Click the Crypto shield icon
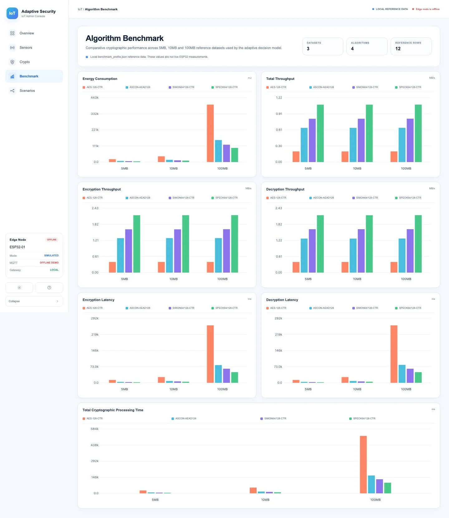 point(12,62)
